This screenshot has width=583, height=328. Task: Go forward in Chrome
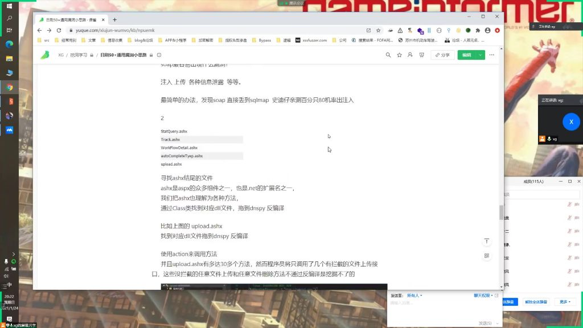point(49,30)
